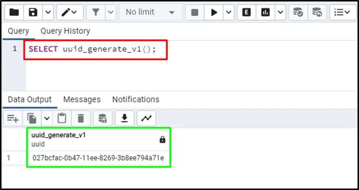The width and height of the screenshot is (359, 190).
Task: Click the Stop query square icon
Action: (x=195, y=13)
